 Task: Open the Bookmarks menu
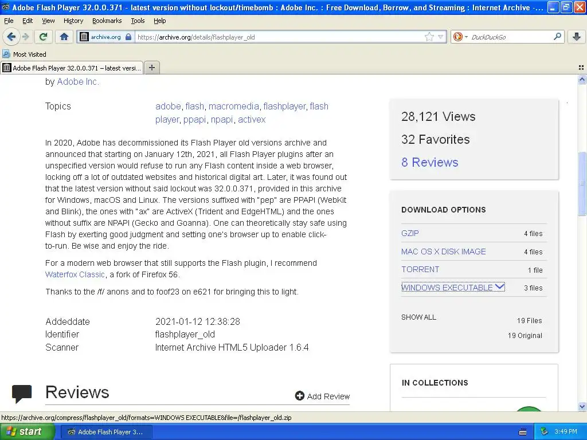pos(107,21)
